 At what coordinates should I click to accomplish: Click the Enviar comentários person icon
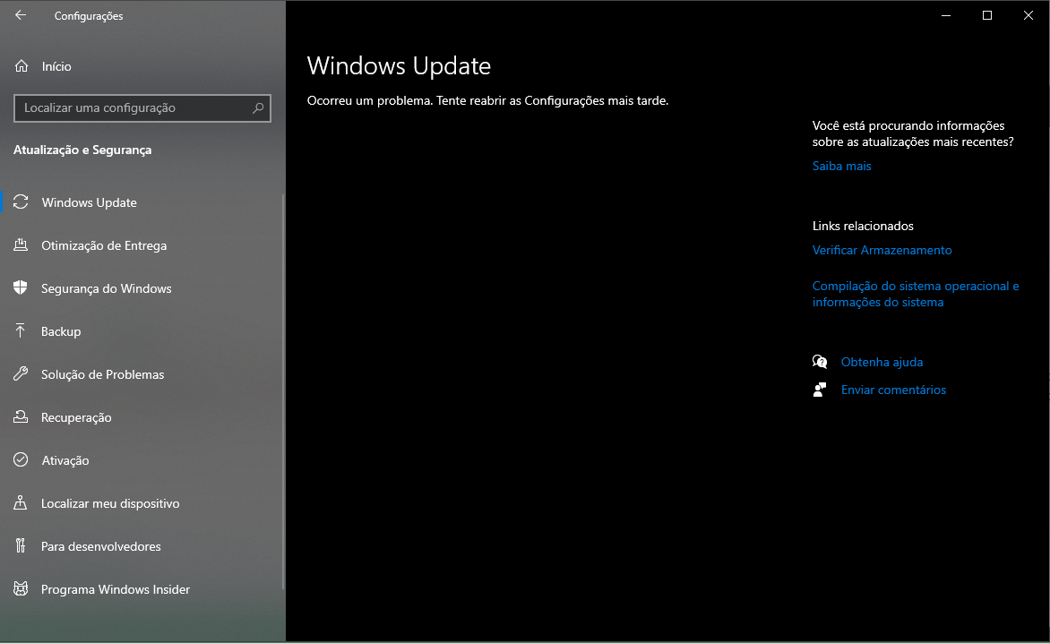820,390
